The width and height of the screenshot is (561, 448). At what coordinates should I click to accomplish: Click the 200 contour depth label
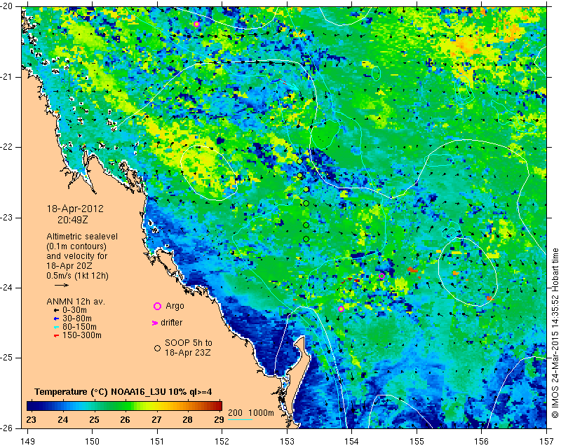pos(235,413)
